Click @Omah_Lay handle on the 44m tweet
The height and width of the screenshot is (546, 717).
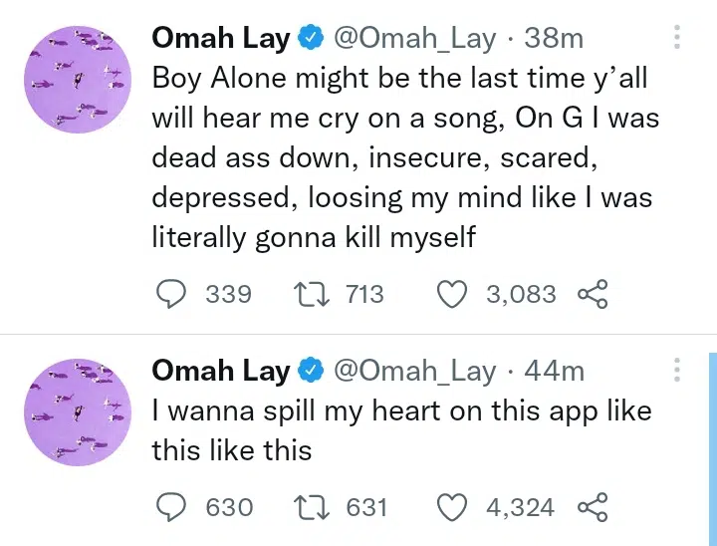(x=413, y=371)
